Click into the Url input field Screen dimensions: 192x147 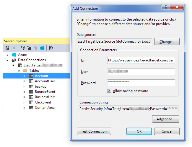[x=141, y=60]
